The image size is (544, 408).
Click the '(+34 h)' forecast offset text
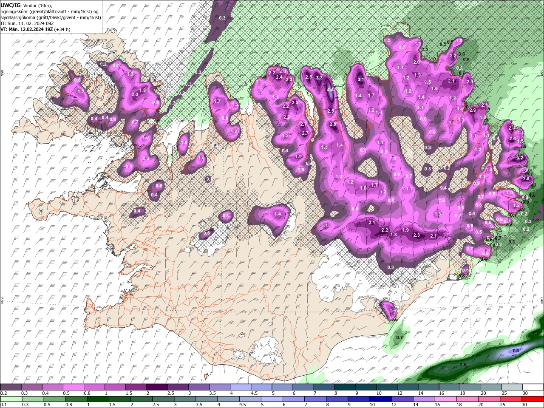click(62, 29)
